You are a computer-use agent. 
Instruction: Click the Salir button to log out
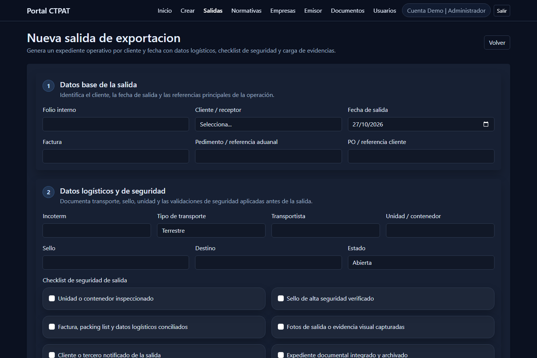coord(502,10)
